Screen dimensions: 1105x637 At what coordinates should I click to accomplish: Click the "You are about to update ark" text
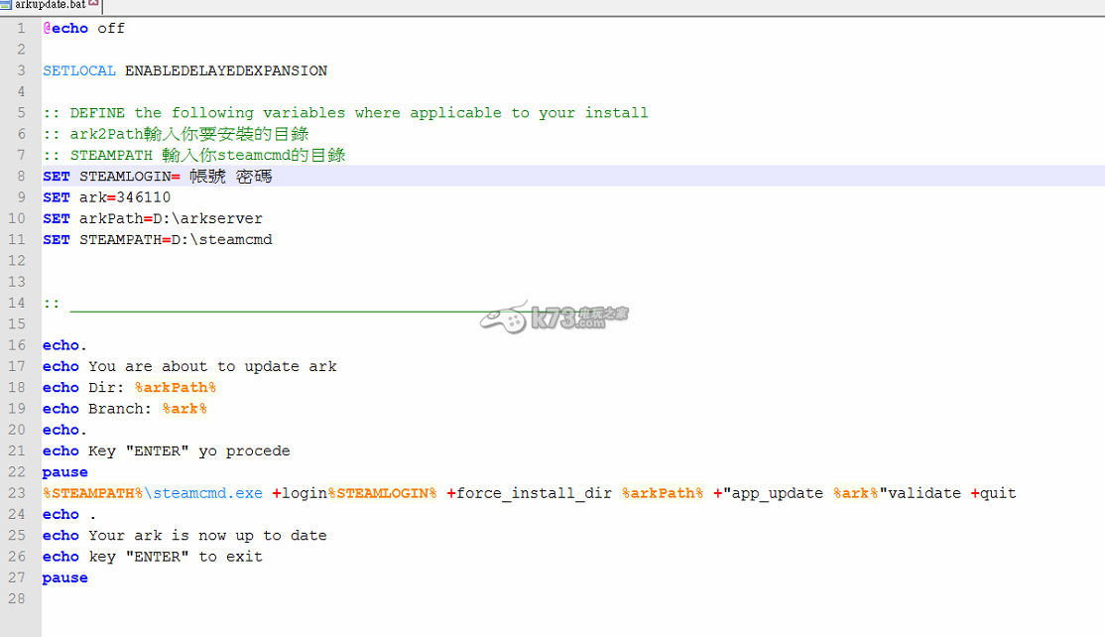click(x=212, y=366)
